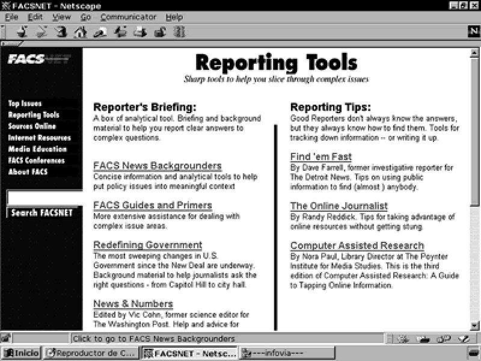Expand the collapsed toolbar tab below the toolbar
This screenshot has width=481, height=361.
coord(11,43)
